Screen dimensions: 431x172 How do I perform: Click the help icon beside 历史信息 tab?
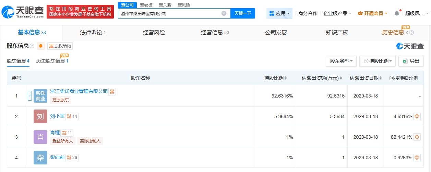click(x=411, y=33)
